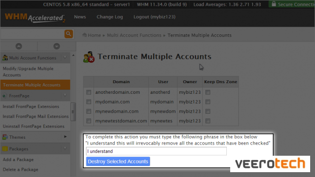The width and height of the screenshot is (315, 177).
Task: Click the Multi Account Functions users icon
Action: (5, 58)
